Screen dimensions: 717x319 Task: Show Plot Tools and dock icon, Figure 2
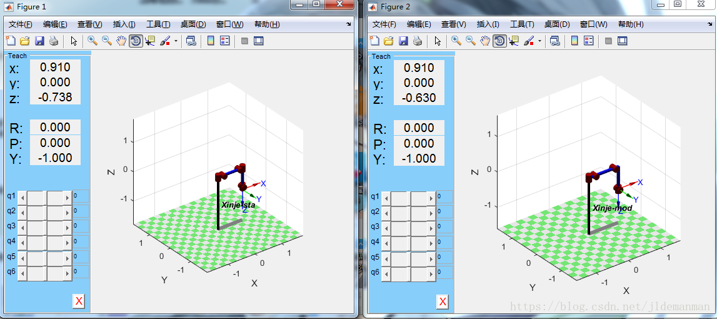tap(623, 41)
